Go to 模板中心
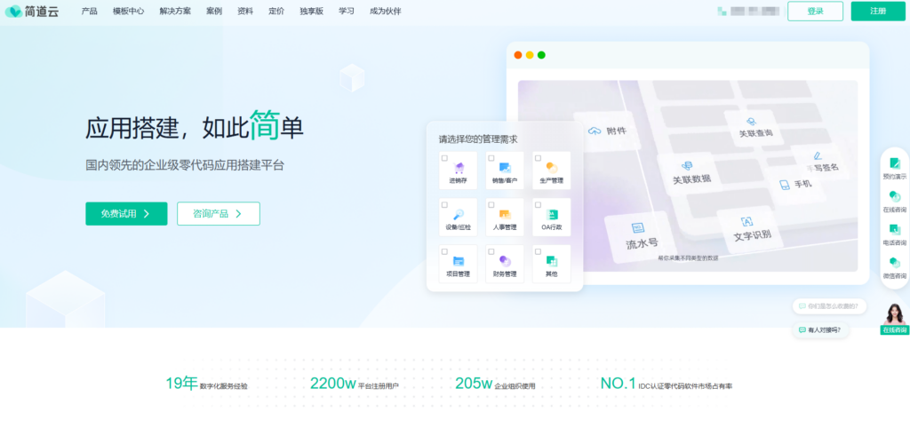 [128, 11]
